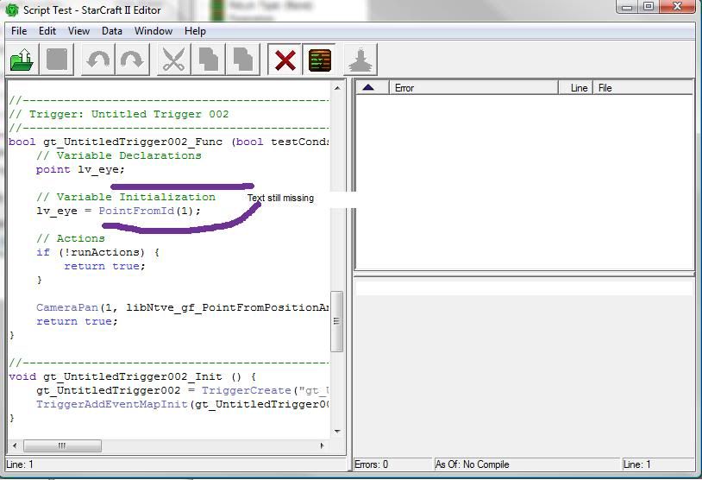
Task: Sort errors by the Error column header
Action: (473, 88)
